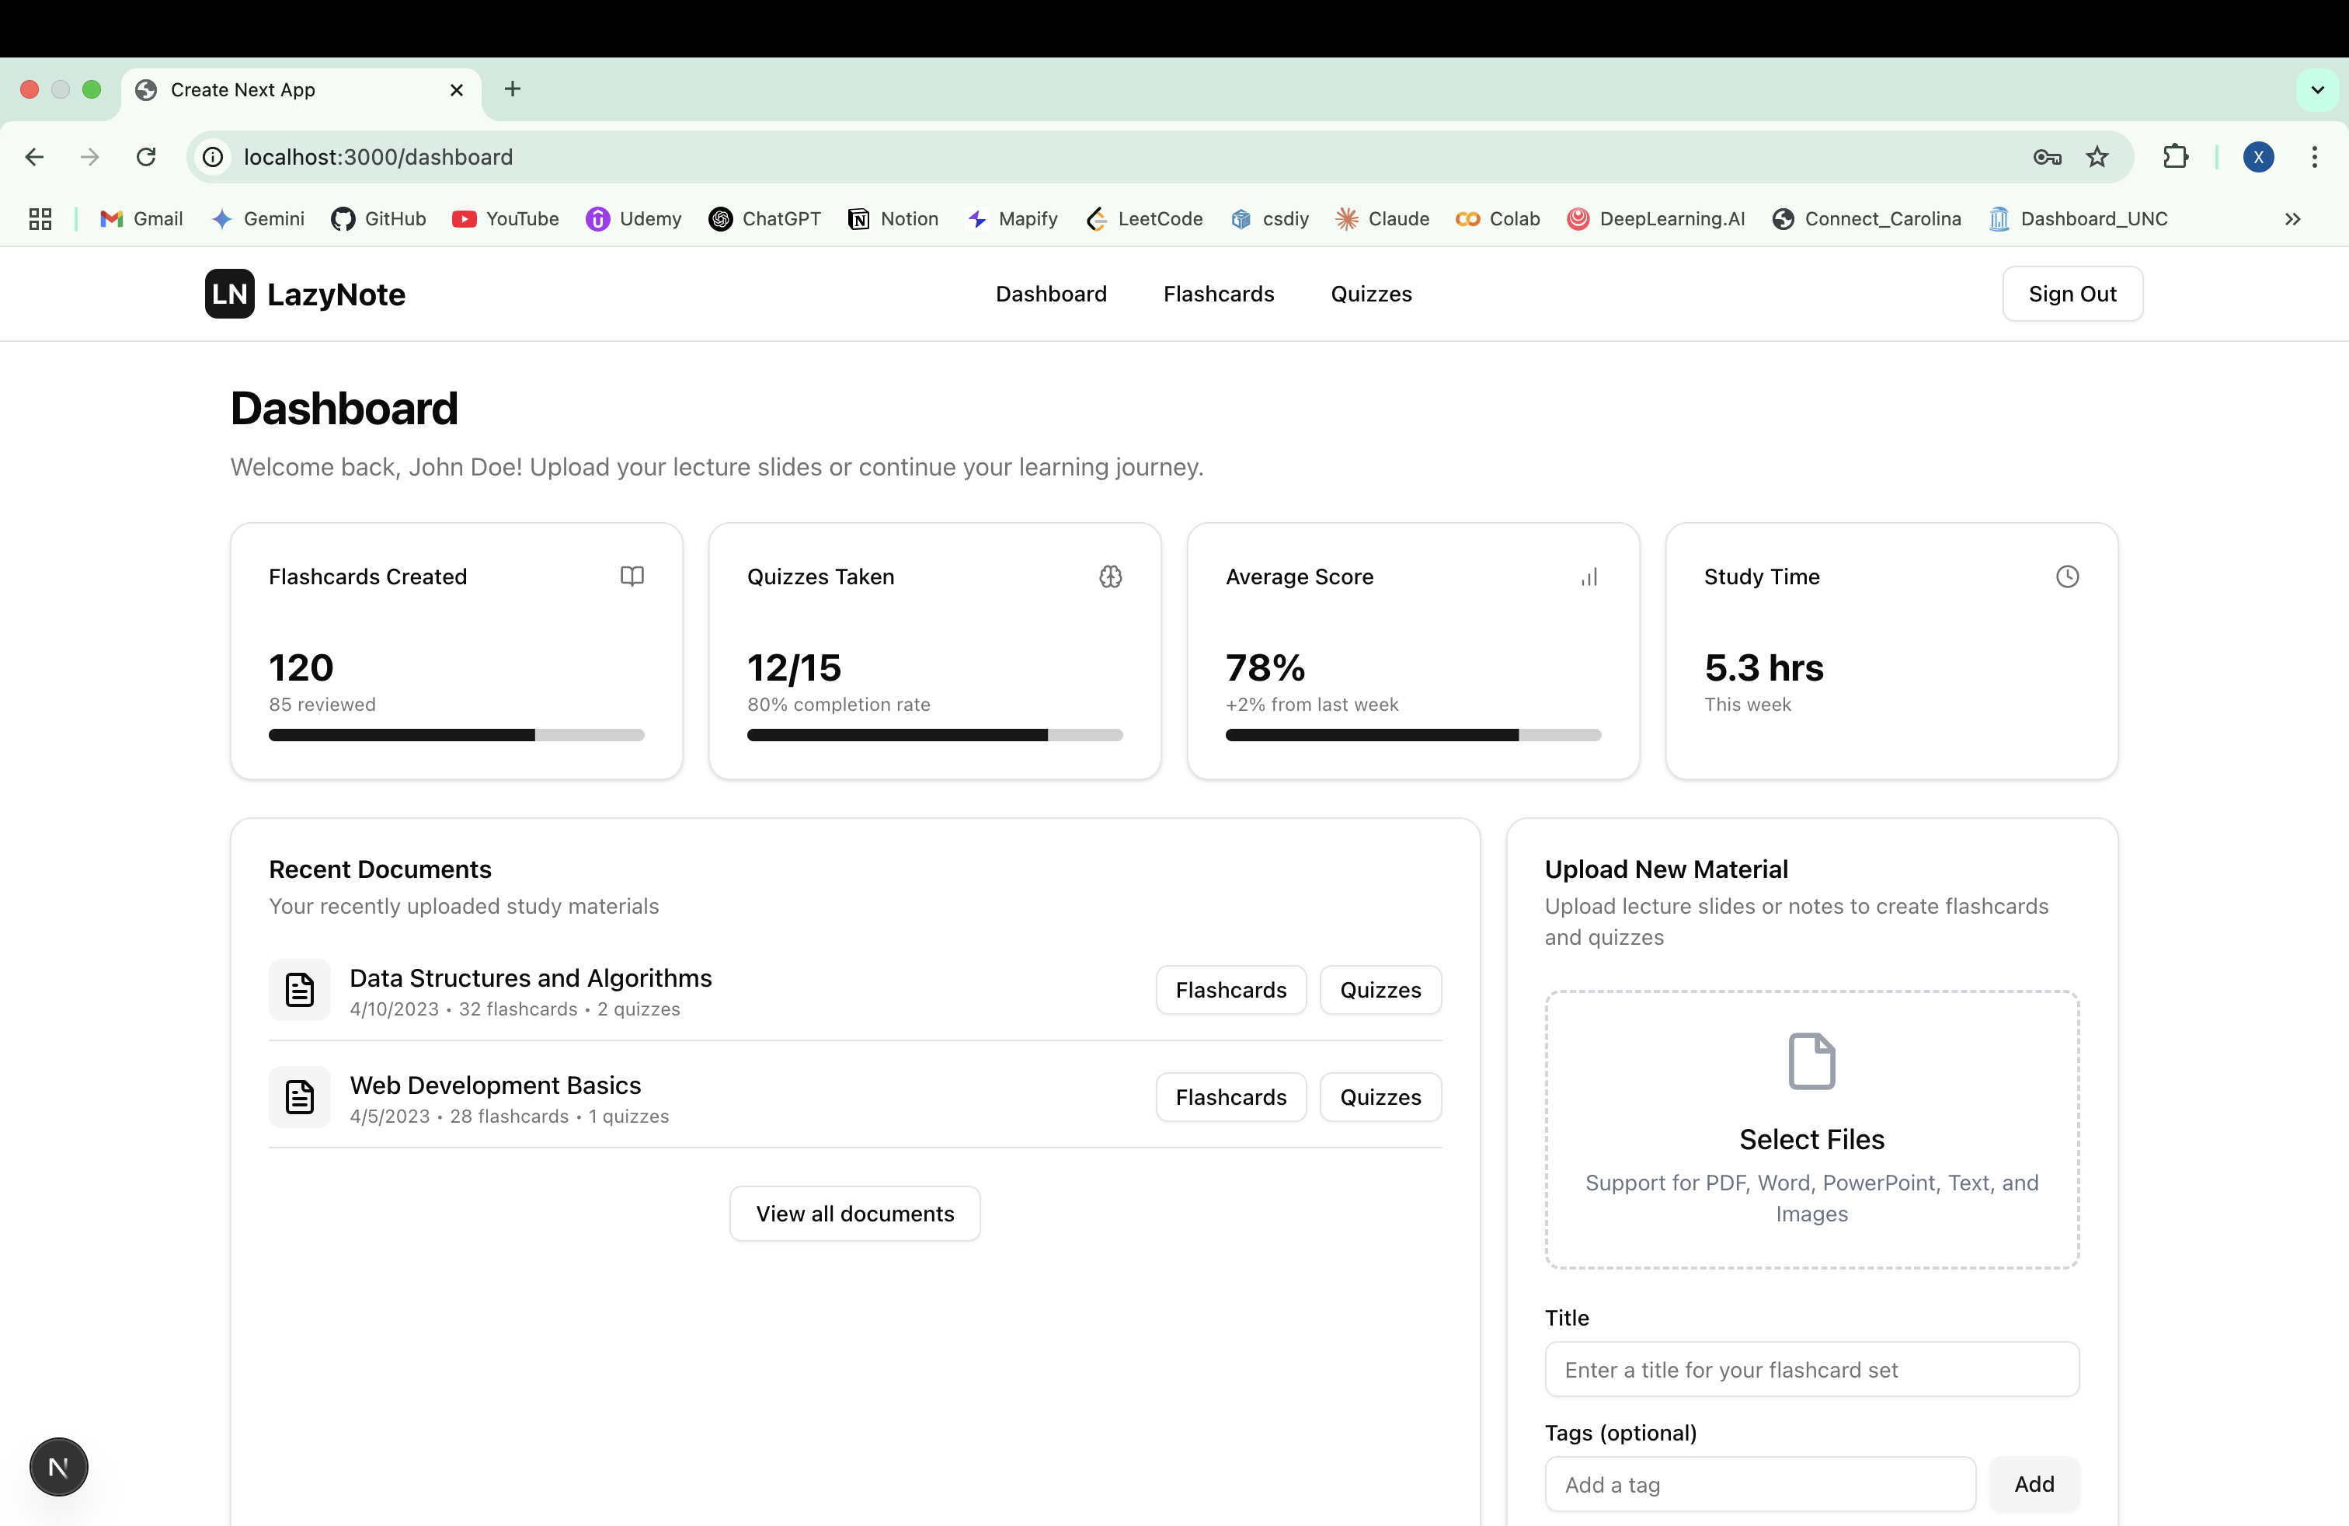2349x1526 pixels.
Task: Reload the page using refresh icon
Action: click(x=146, y=157)
